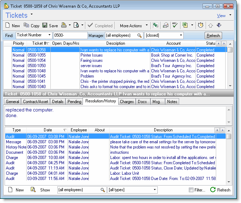The height and width of the screenshot is (203, 241).
Task: Click the green Refresh icon in history panel
Action: [x=213, y=190]
